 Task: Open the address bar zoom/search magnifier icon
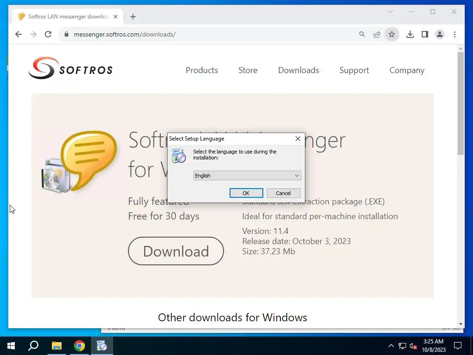point(362,34)
